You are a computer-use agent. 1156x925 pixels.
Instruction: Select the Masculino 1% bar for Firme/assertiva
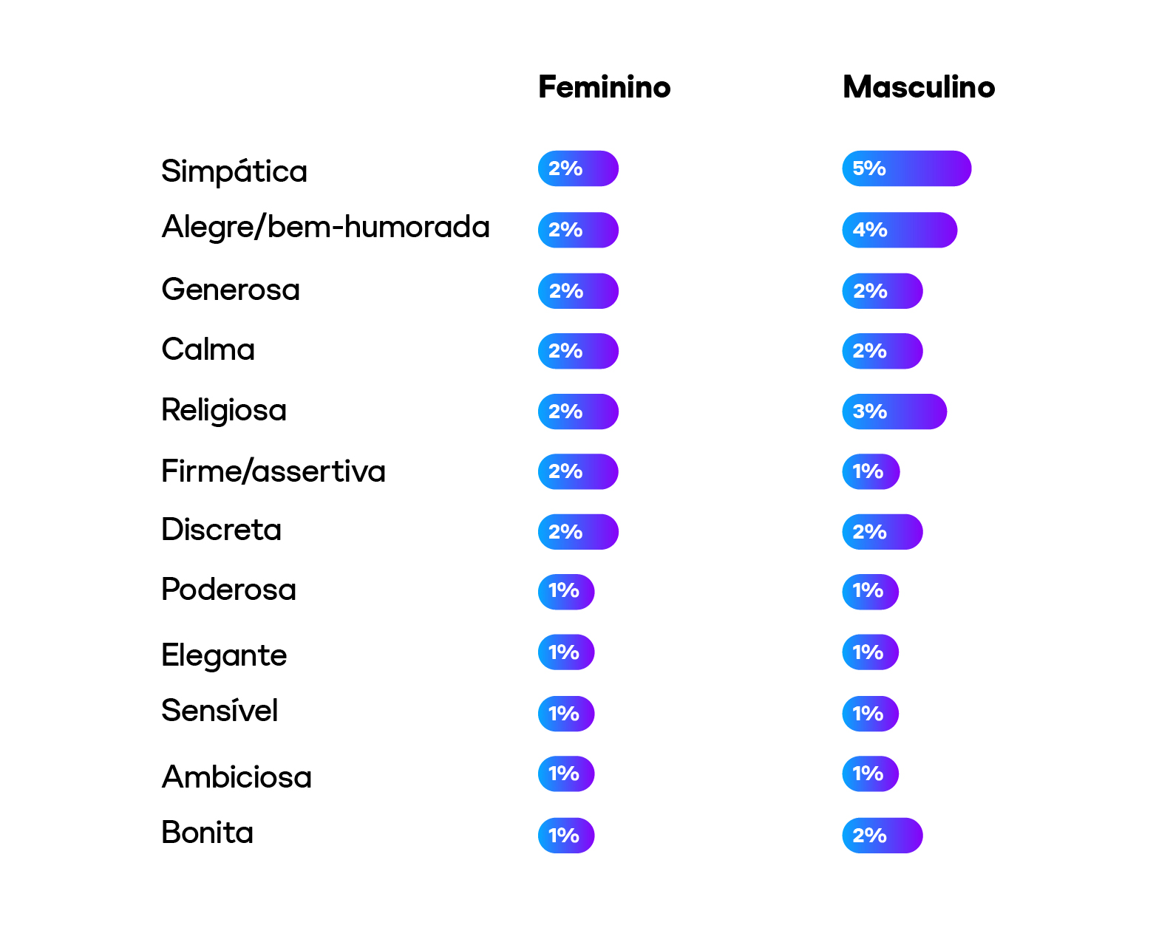coord(871,471)
